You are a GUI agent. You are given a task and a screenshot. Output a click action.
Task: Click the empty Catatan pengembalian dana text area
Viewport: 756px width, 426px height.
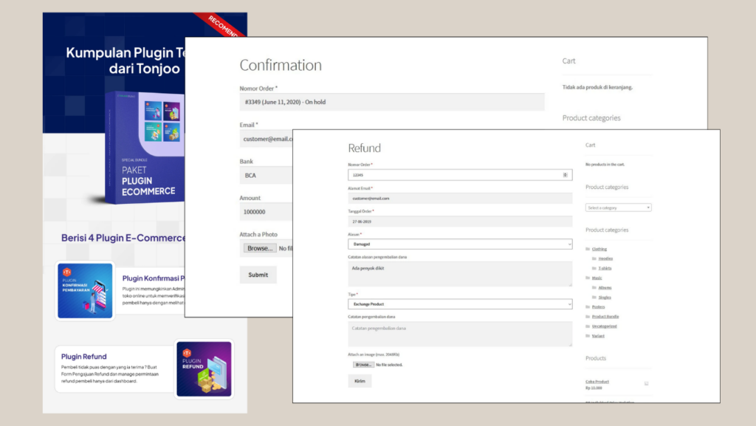[460, 334]
